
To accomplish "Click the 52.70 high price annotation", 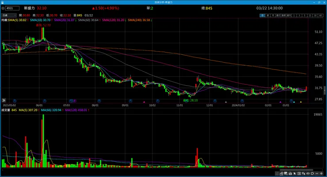I will click(43, 25).
